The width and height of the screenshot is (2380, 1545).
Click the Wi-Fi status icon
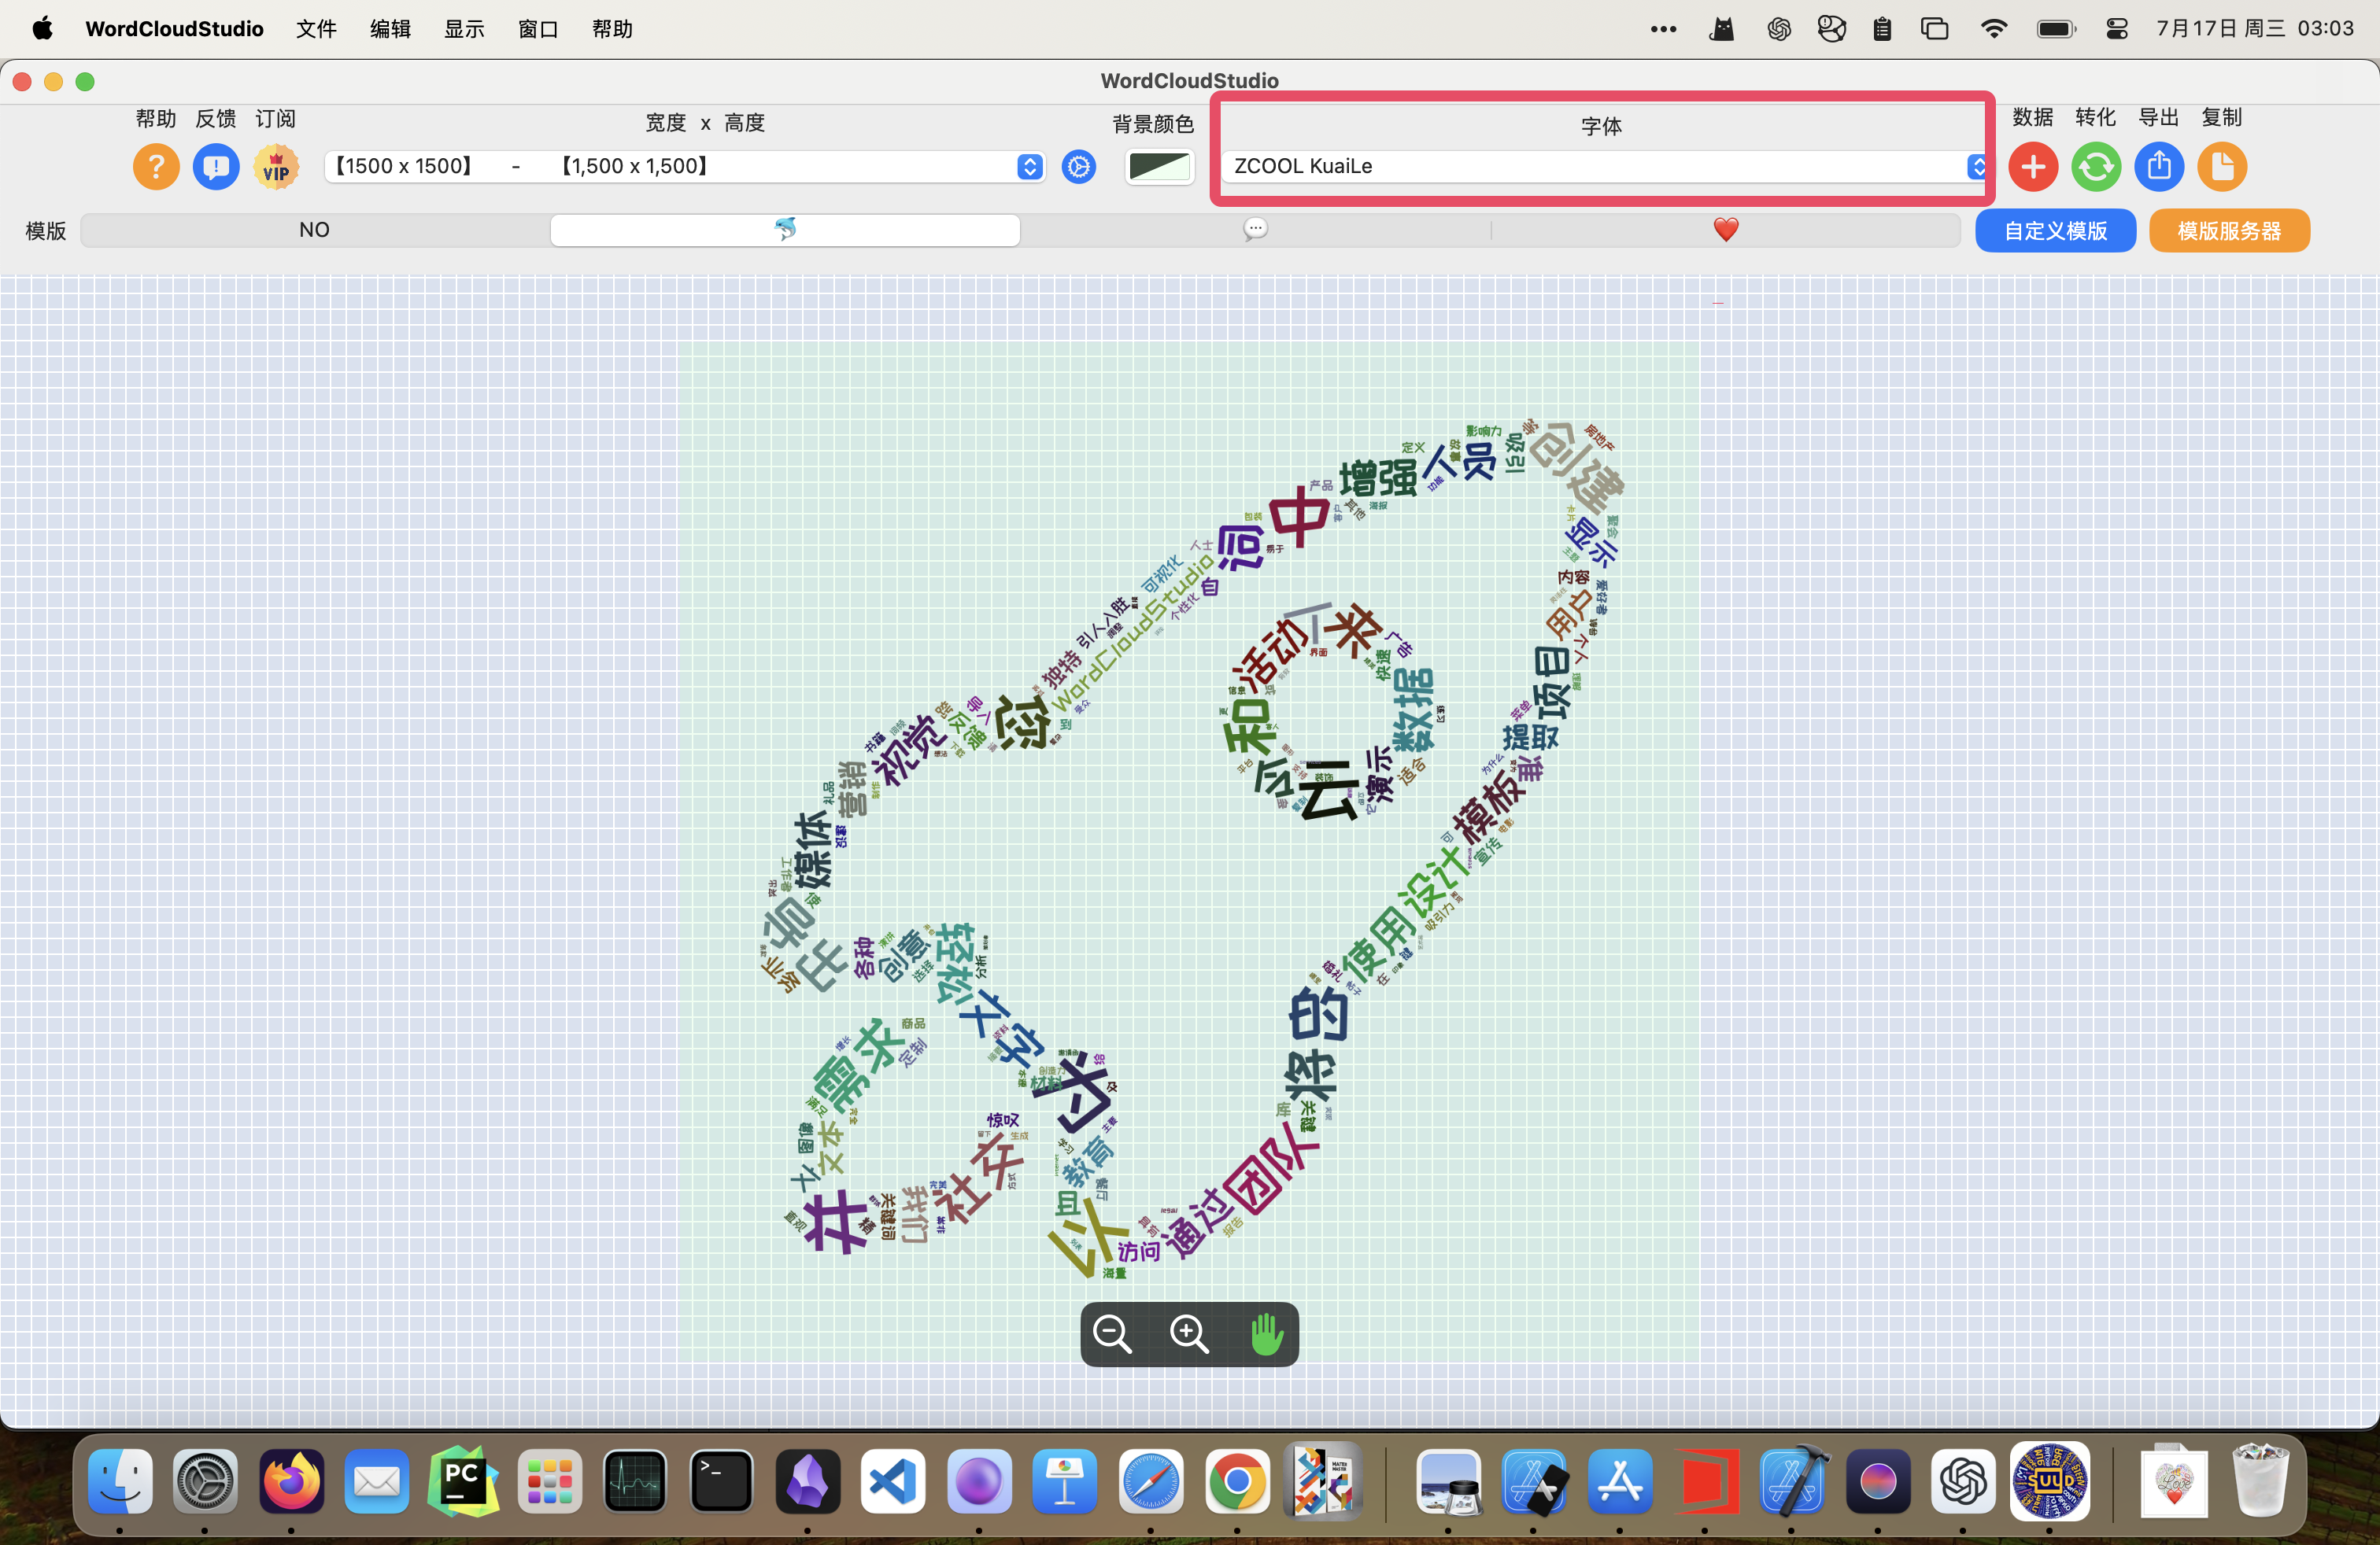1993,28
